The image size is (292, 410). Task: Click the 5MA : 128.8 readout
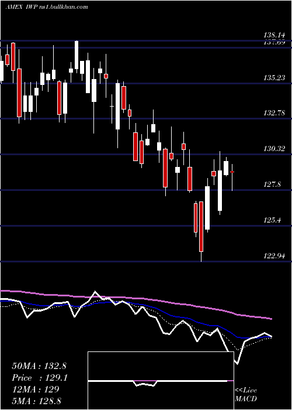tap(36, 401)
